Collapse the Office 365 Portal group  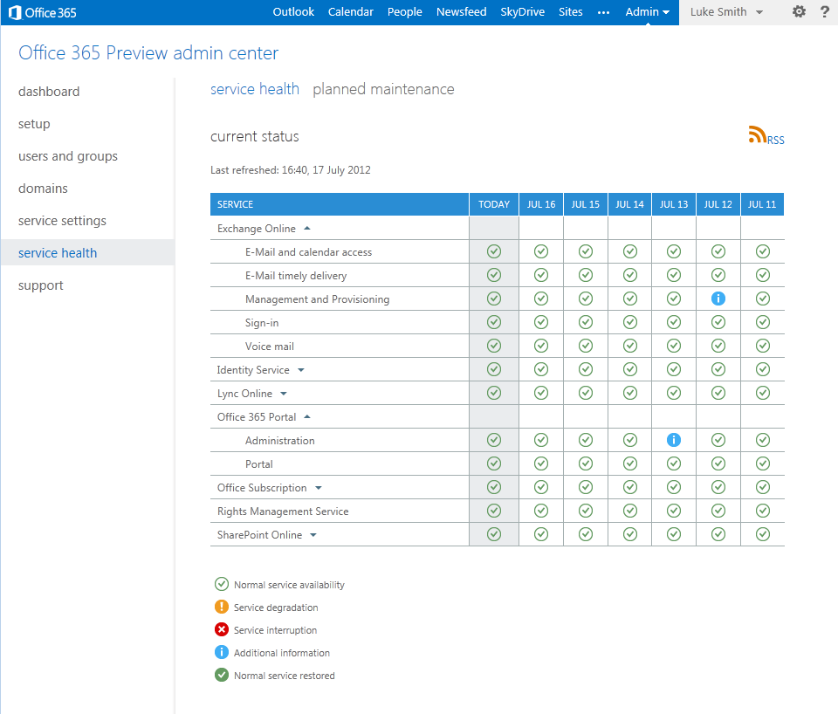307,417
